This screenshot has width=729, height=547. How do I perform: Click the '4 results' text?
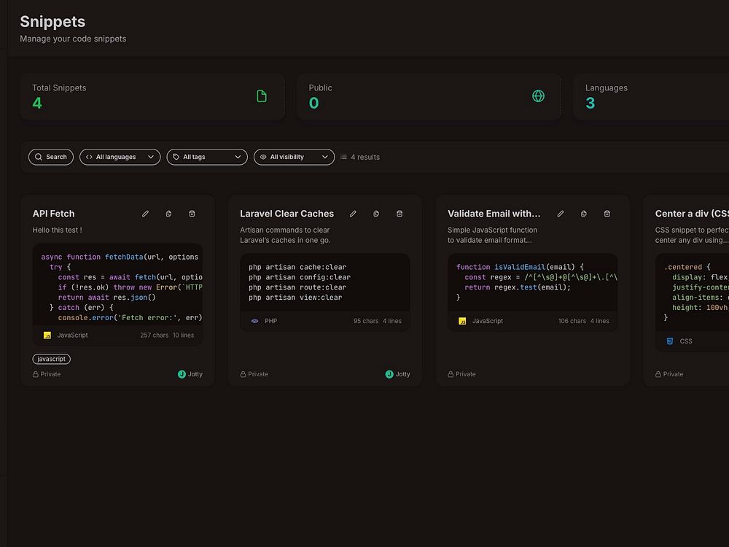(x=365, y=158)
